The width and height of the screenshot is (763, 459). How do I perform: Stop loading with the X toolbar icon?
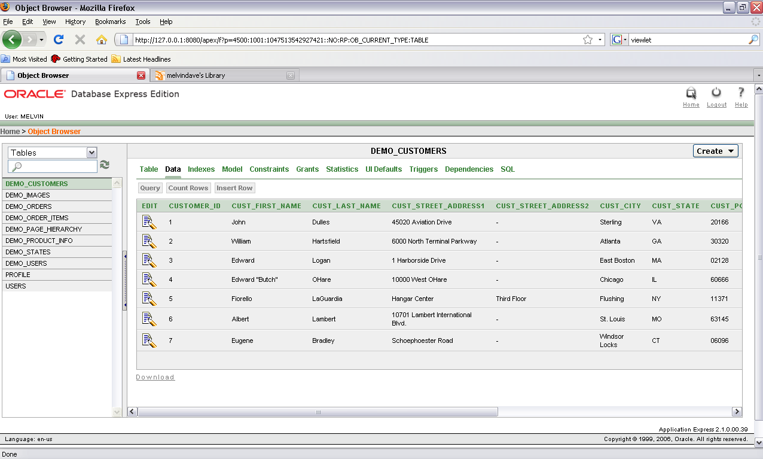[80, 40]
